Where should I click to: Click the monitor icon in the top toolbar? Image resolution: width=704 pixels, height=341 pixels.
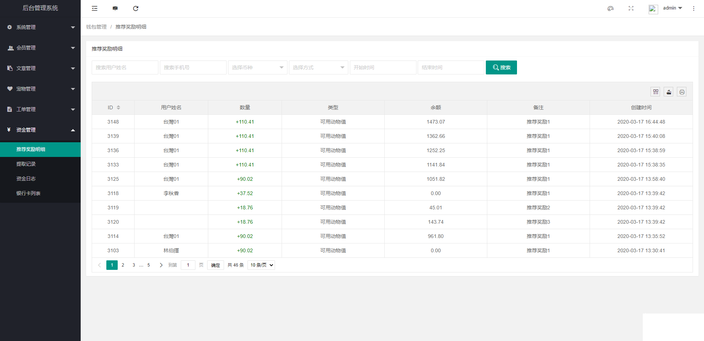pyautogui.click(x=115, y=8)
